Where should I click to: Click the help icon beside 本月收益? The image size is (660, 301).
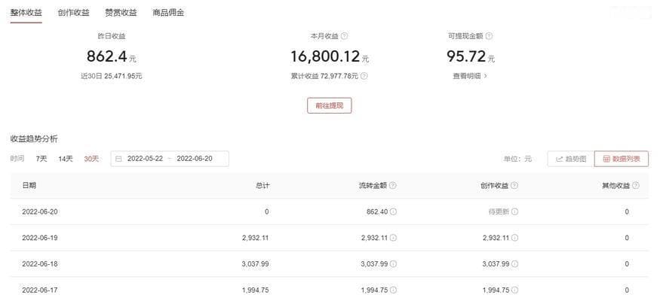[x=344, y=36]
